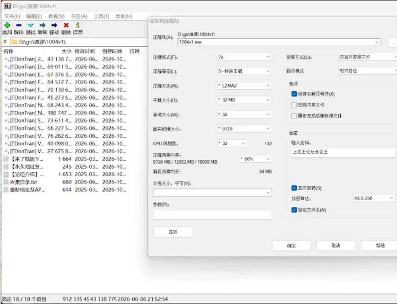Click the icon of the [TDonTran] D... file
This screenshot has height=304, width=397.
(7, 67)
